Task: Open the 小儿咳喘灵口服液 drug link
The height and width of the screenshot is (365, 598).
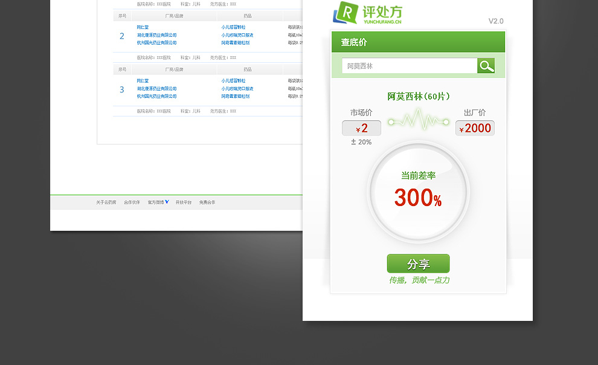Action: (237, 36)
